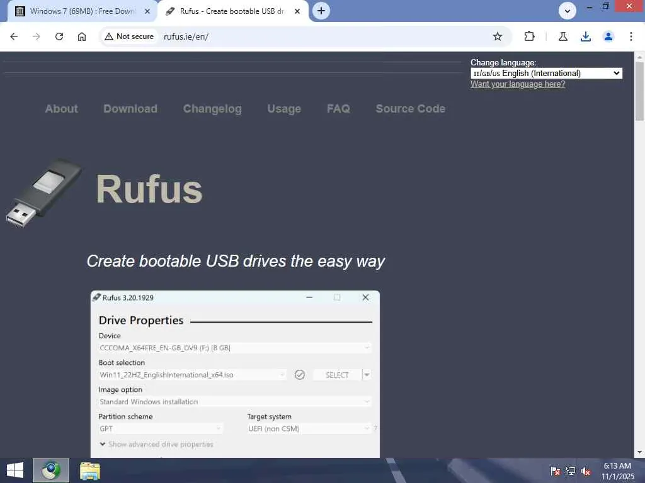The width and height of the screenshot is (645, 483).
Task: Close the Windows 7 (69MB) tab
Action: (147, 11)
